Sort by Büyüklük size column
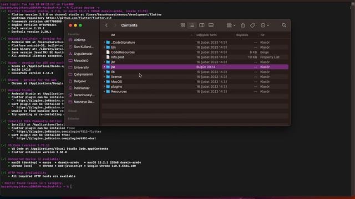This screenshot has width=355, height=199. [242, 35]
